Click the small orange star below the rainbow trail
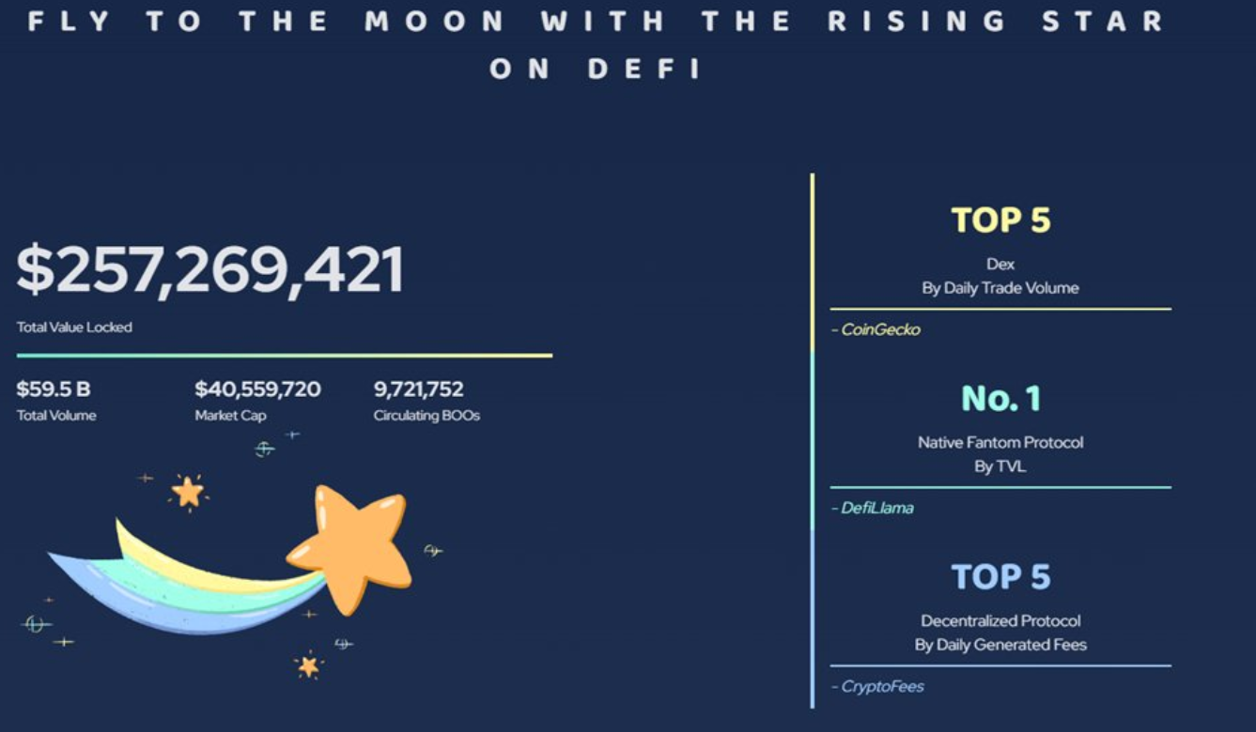This screenshot has height=732, width=1256. click(x=308, y=665)
